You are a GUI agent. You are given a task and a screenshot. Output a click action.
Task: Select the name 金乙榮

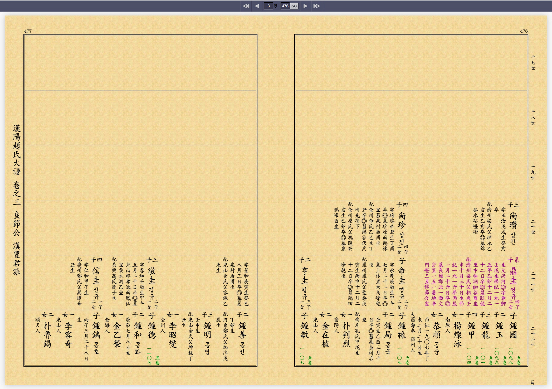tap(117, 335)
